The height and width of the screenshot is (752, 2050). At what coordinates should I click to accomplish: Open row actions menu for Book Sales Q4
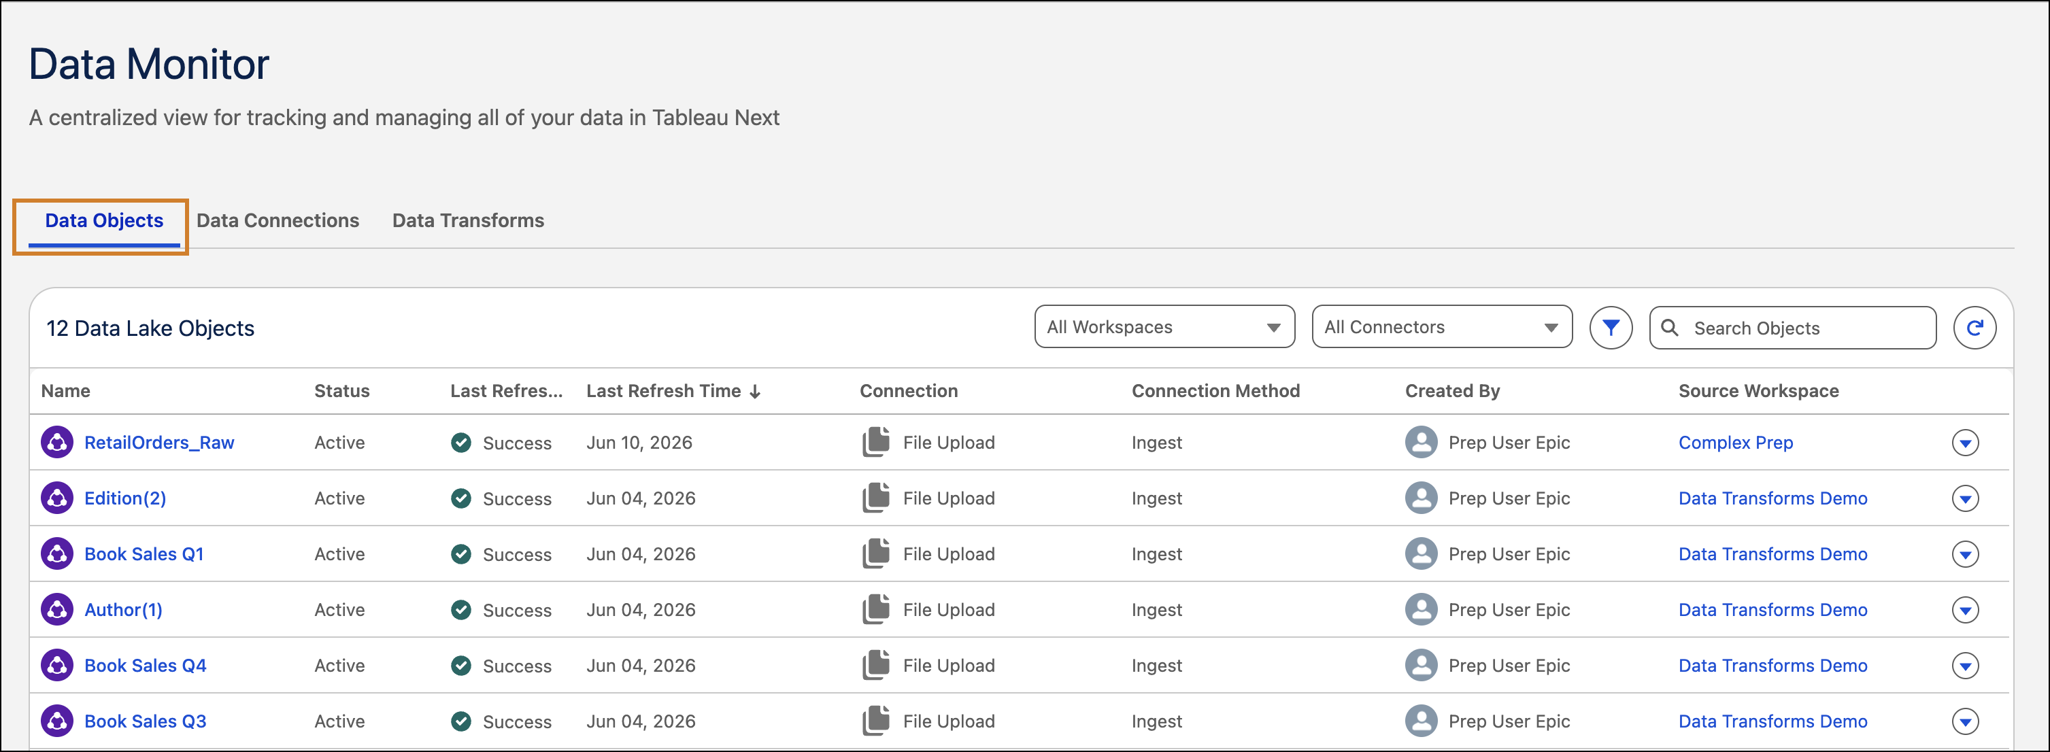pos(1965,665)
